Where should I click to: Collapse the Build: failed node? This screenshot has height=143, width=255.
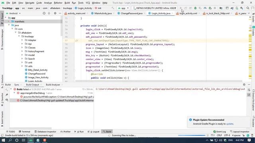[11, 89]
